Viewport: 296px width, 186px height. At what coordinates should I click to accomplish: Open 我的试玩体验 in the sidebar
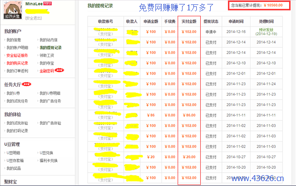tap(17, 123)
